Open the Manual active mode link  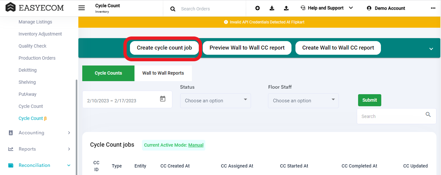coord(196,145)
